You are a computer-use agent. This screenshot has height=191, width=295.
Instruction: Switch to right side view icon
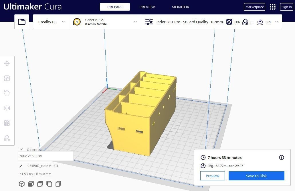pyautogui.click(x=58, y=184)
